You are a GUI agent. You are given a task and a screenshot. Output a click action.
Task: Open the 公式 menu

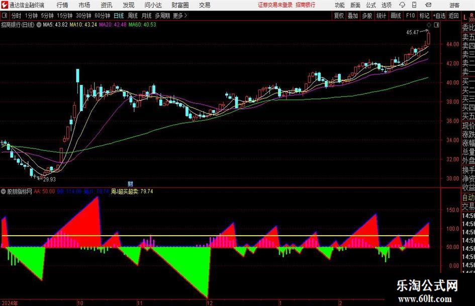coord(371,5)
